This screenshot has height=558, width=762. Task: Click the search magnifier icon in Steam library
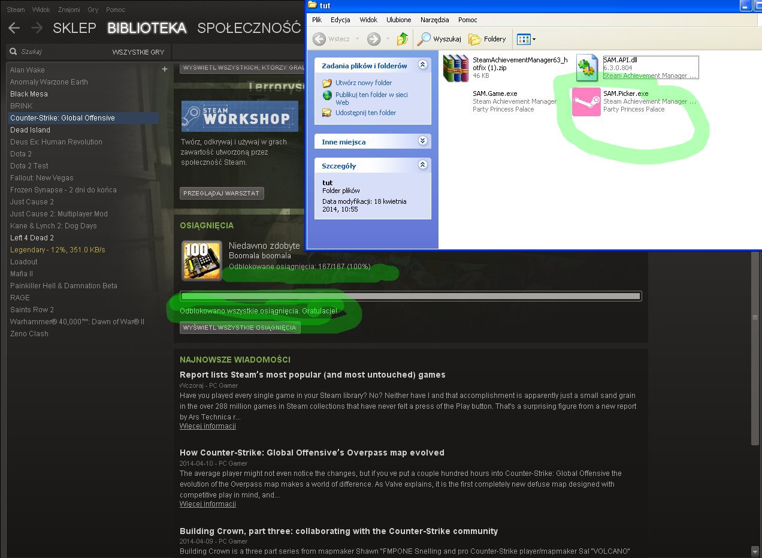13,52
